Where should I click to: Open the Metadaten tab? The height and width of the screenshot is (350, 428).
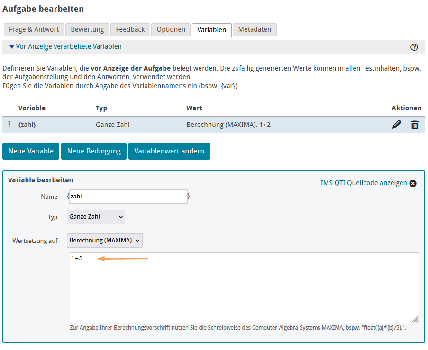(255, 29)
